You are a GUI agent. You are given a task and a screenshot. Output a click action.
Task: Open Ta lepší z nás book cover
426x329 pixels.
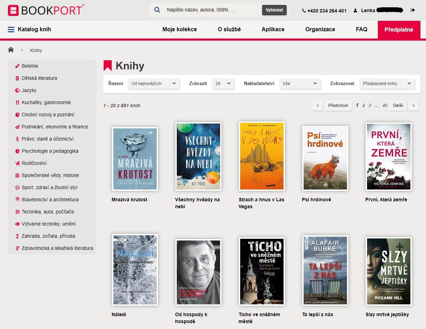[325, 271]
